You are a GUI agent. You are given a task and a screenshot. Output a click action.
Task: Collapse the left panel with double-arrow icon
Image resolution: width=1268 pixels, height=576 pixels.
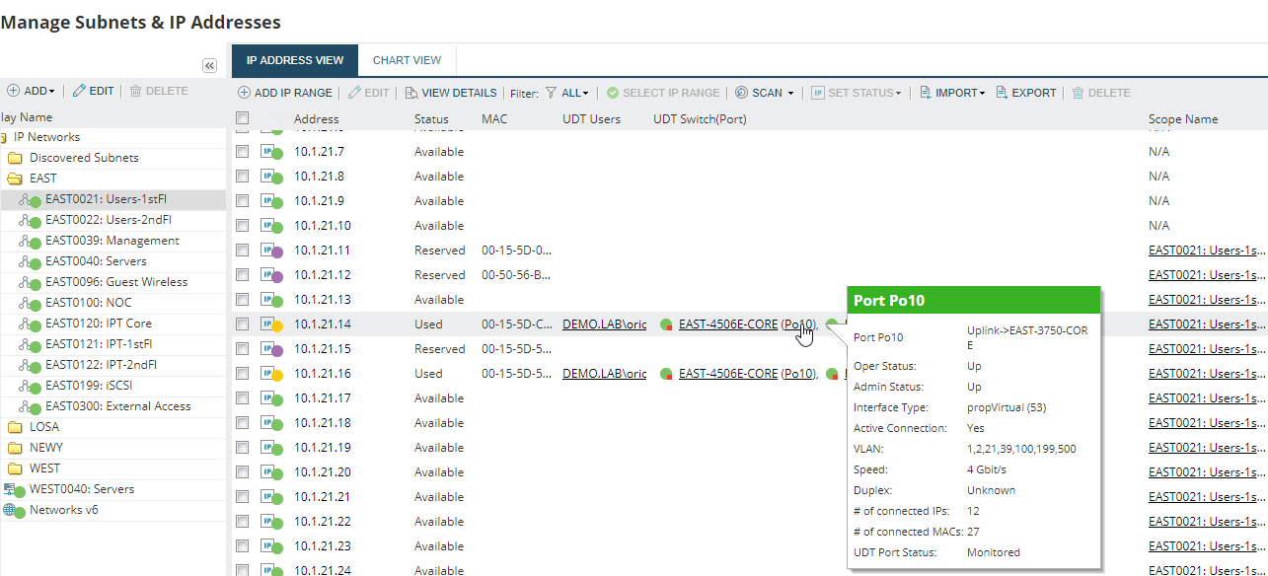pos(209,65)
